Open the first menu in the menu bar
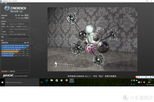 [2, 3]
